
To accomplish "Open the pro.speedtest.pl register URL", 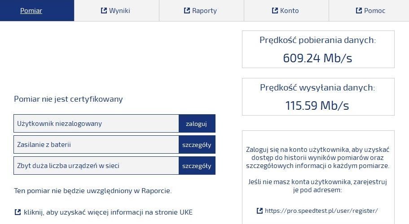I will coord(321,211).
